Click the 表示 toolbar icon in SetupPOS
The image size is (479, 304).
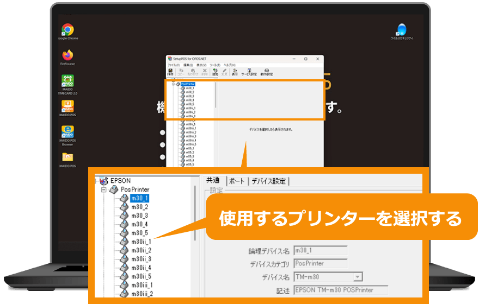[x=235, y=72]
